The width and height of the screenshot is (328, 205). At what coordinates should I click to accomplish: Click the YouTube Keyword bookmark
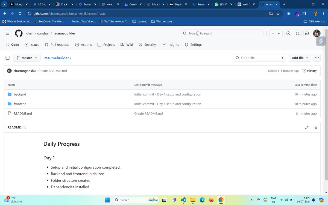click(115, 21)
